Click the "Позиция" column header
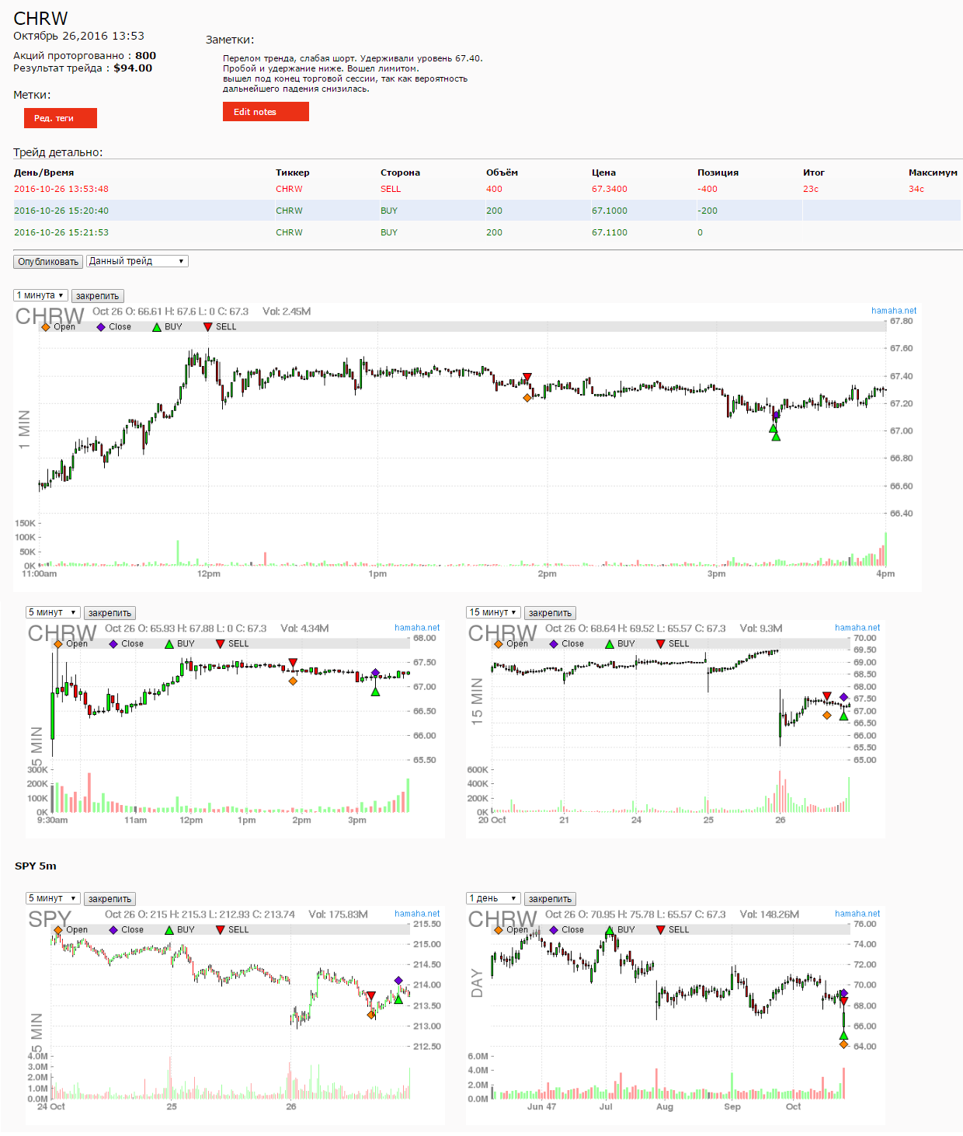 718,172
